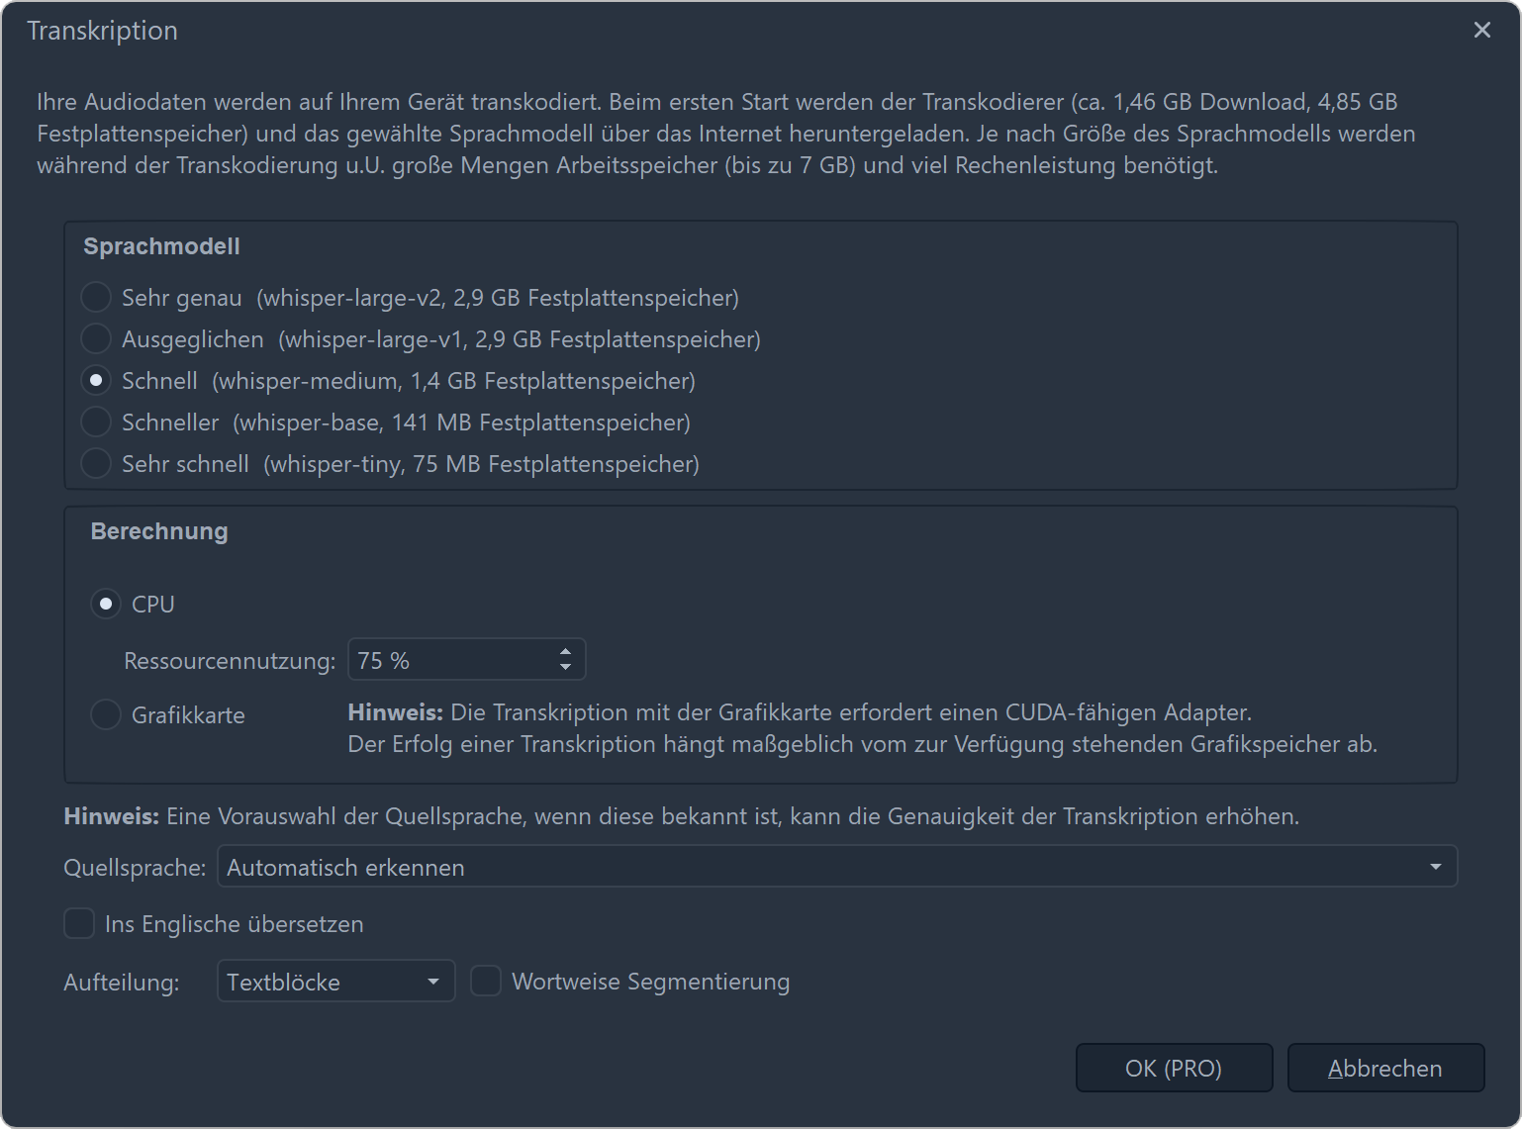This screenshot has width=1522, height=1129.
Task: Confirm the currently selected "Schnell" whisper-medium model
Action: click(96, 380)
